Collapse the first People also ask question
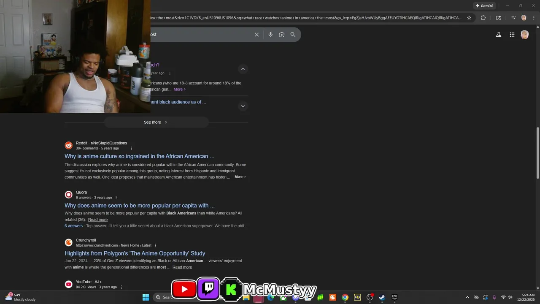 pos(243,69)
